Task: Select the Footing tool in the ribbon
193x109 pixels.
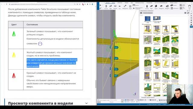Action: point(167,7)
